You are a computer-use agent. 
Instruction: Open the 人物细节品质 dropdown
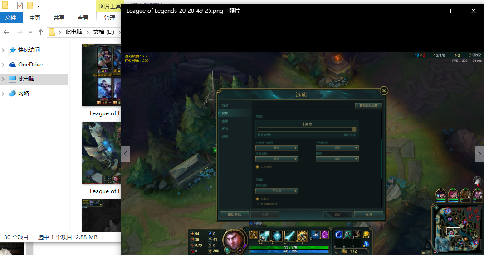pos(277,148)
